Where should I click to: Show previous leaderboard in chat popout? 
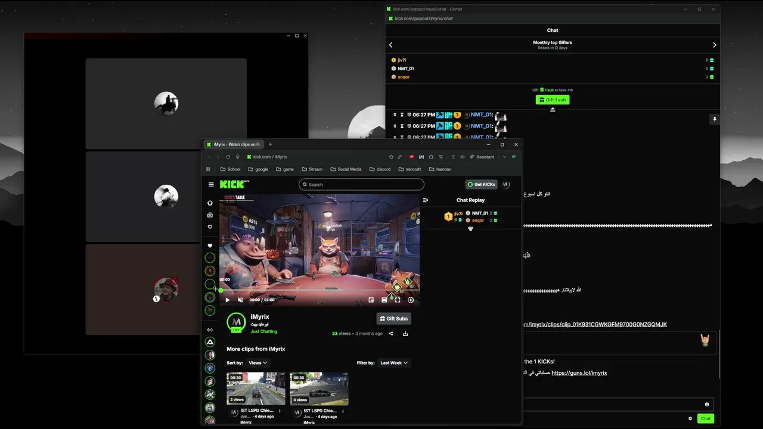pyautogui.click(x=391, y=45)
